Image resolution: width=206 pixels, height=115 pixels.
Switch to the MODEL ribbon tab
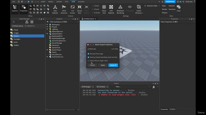pos(51,2)
